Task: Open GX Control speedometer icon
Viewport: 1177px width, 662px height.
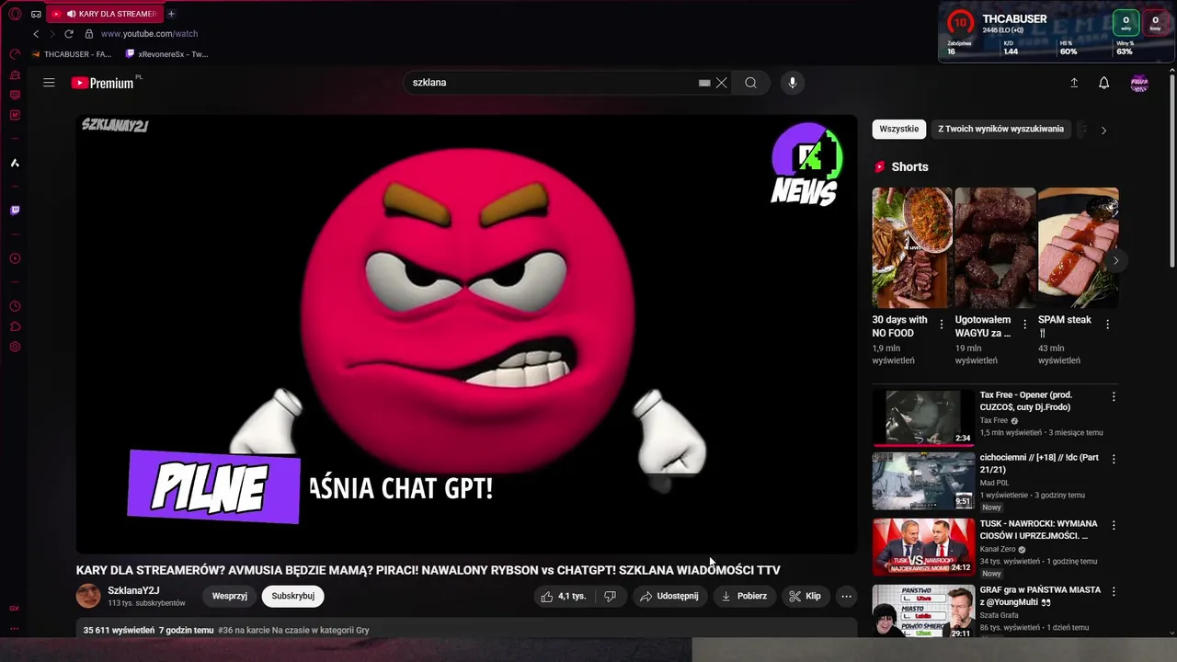Action: 15,54
